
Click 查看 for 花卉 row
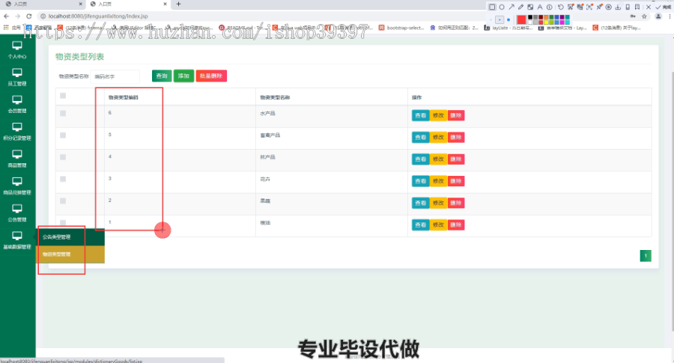tap(420, 181)
